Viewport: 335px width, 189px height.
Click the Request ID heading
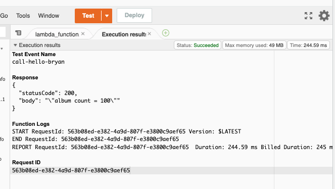click(x=26, y=162)
